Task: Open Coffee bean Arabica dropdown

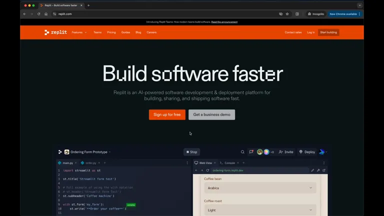Action: point(260,188)
